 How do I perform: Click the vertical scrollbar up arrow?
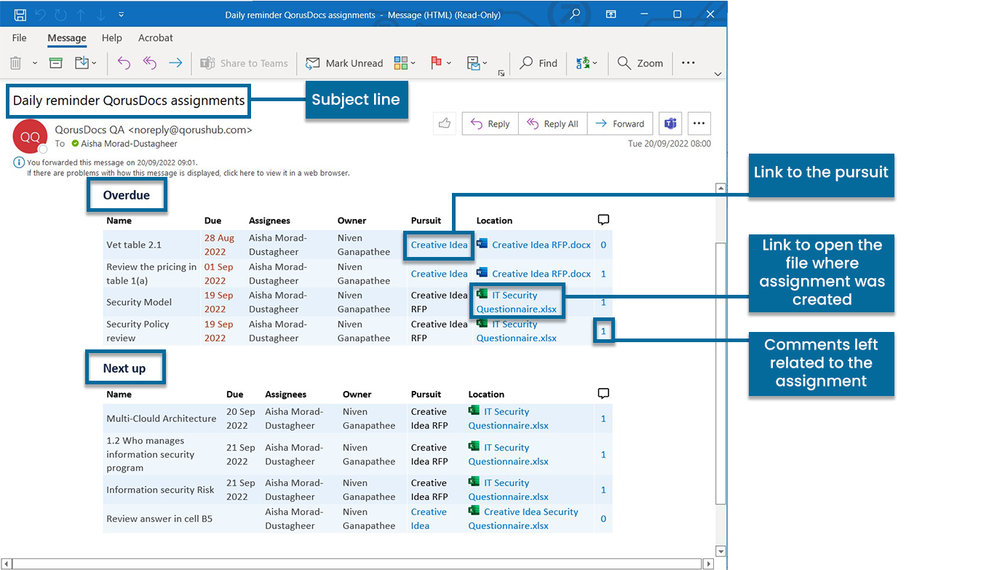pyautogui.click(x=720, y=189)
